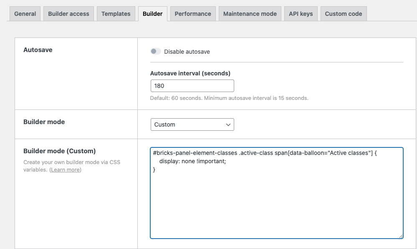The width and height of the screenshot is (417, 249).
Task: Open the Builder mode dropdown
Action: (x=192, y=124)
